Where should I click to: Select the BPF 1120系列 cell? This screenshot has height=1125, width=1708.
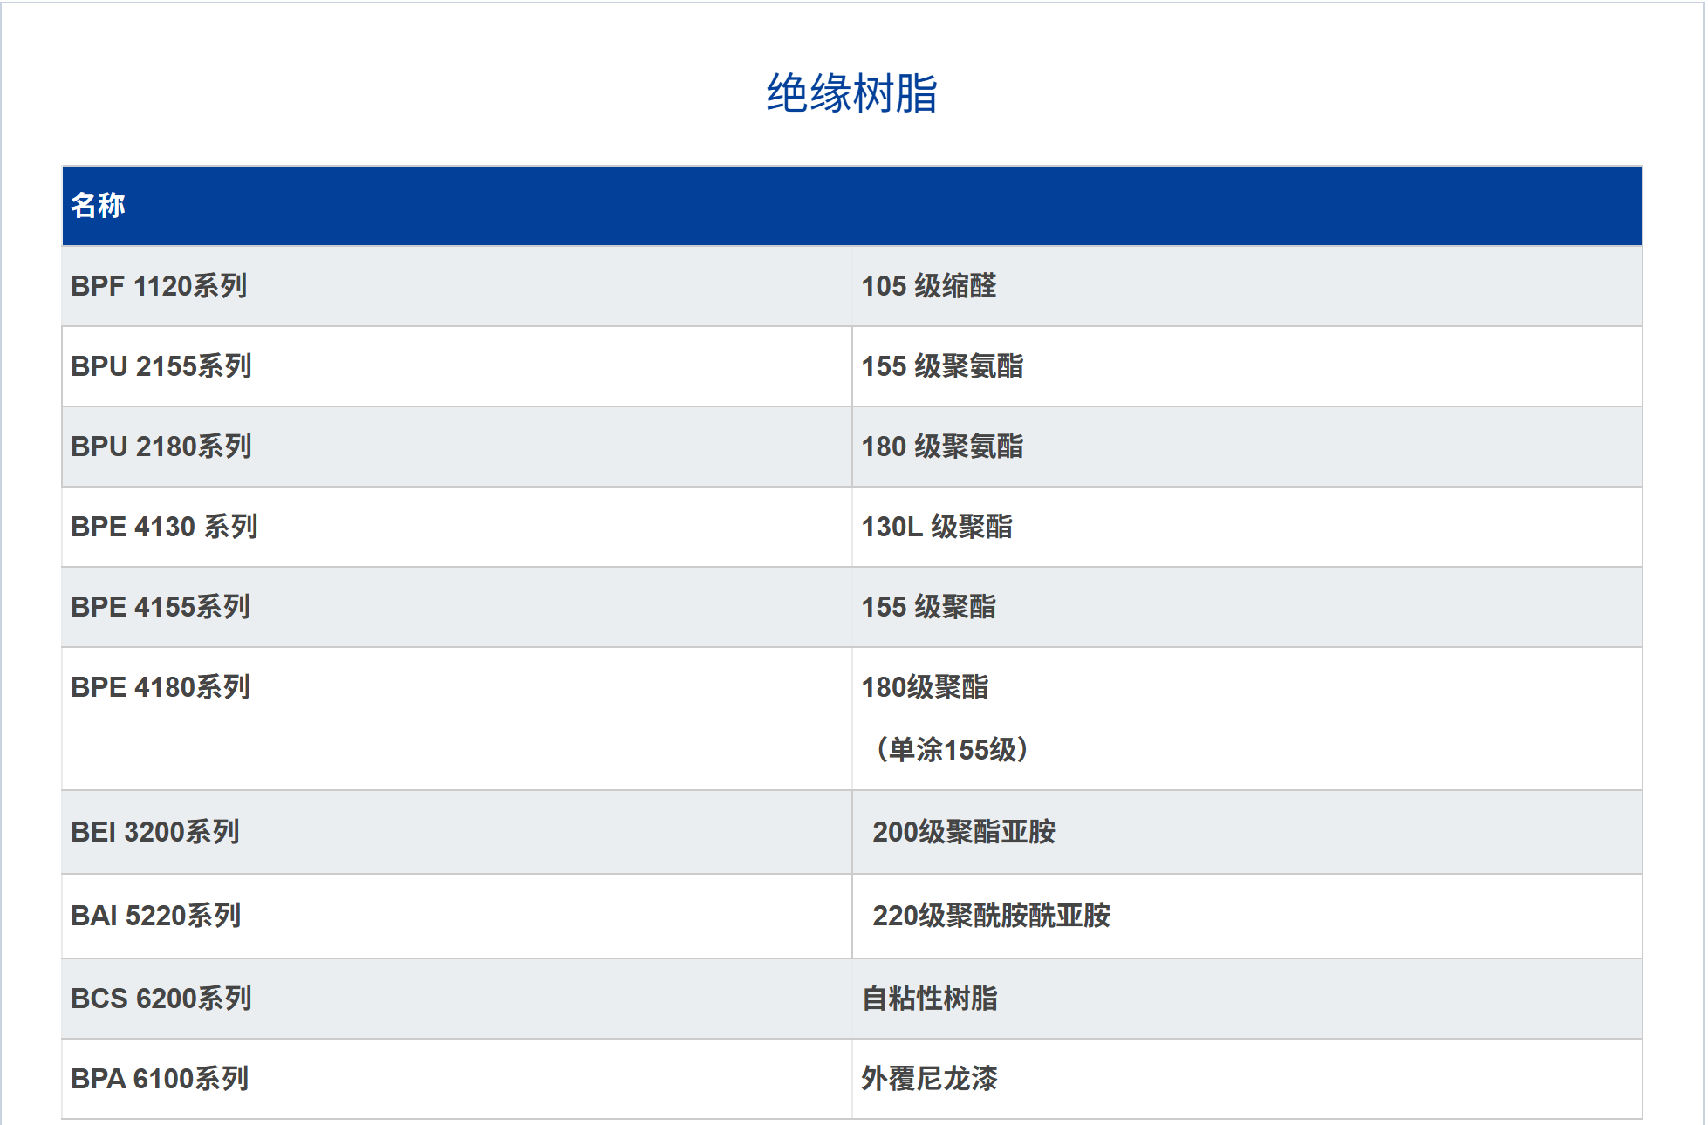(x=159, y=286)
